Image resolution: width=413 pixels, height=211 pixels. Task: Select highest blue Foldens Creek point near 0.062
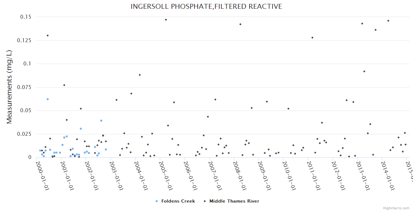48,99
